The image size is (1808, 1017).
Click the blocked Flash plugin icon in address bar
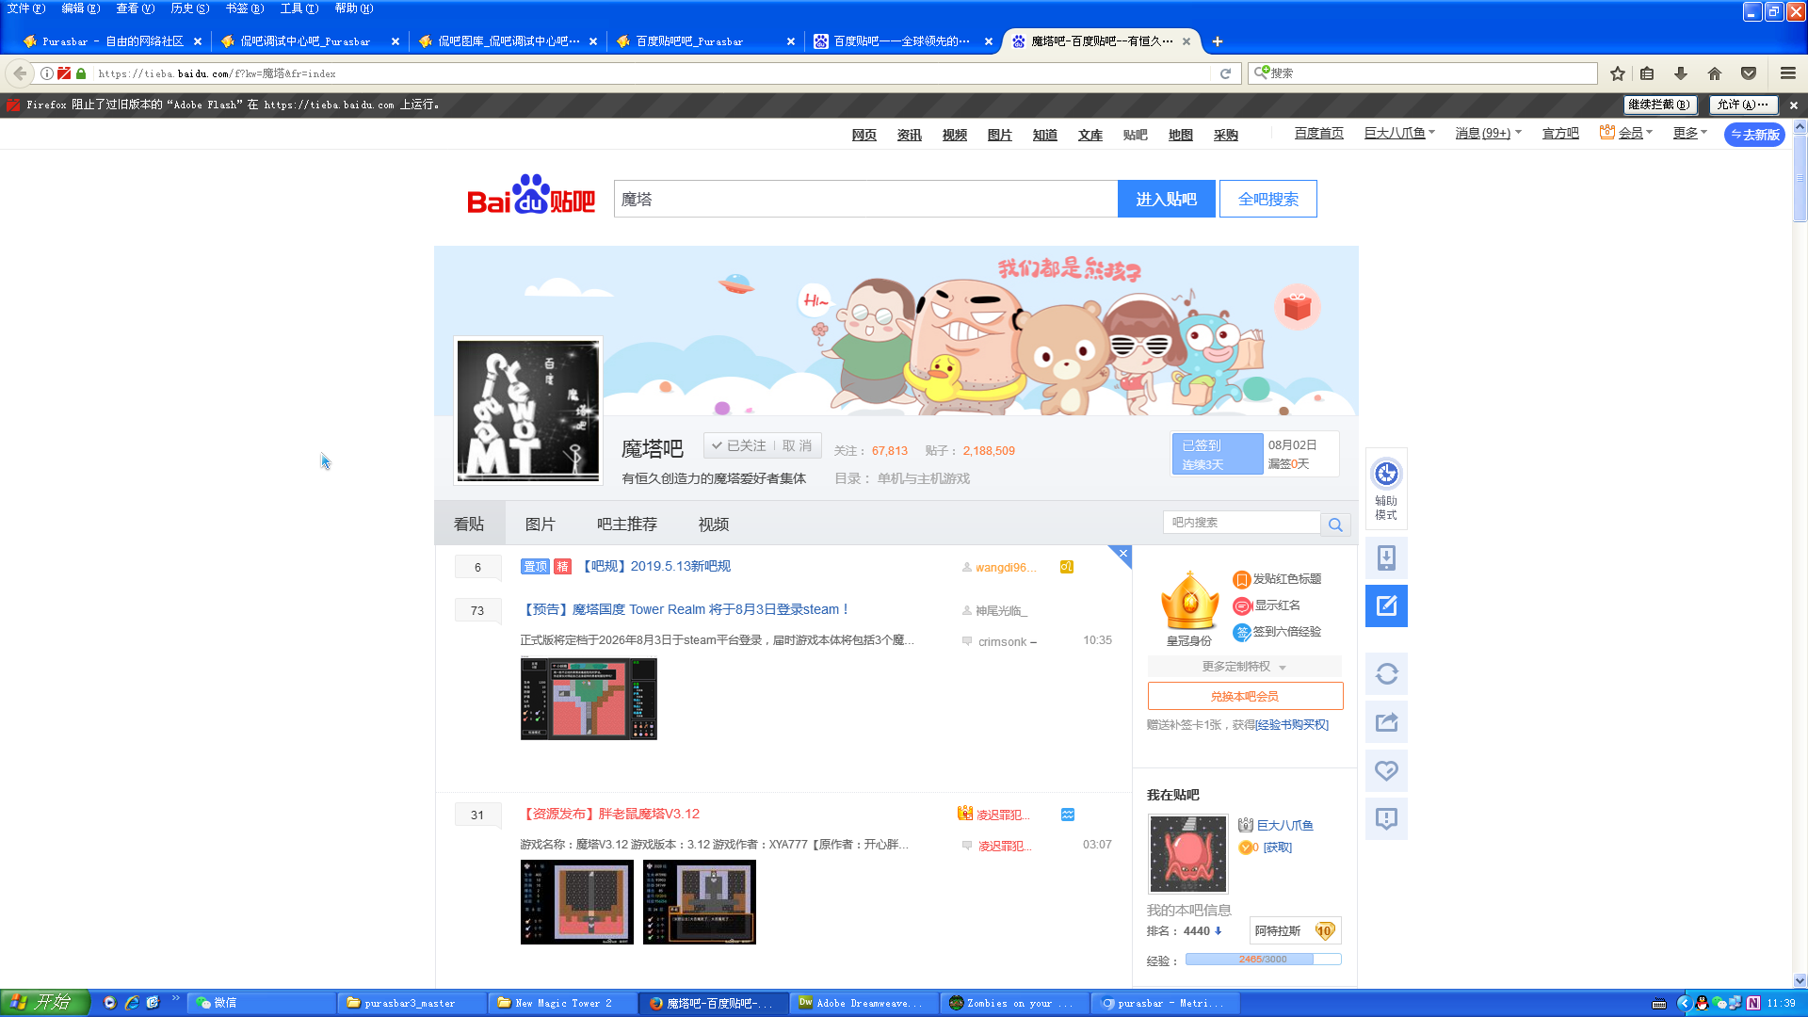point(64,73)
